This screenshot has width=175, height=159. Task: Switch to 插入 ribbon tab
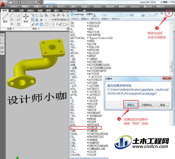tap(13, 10)
